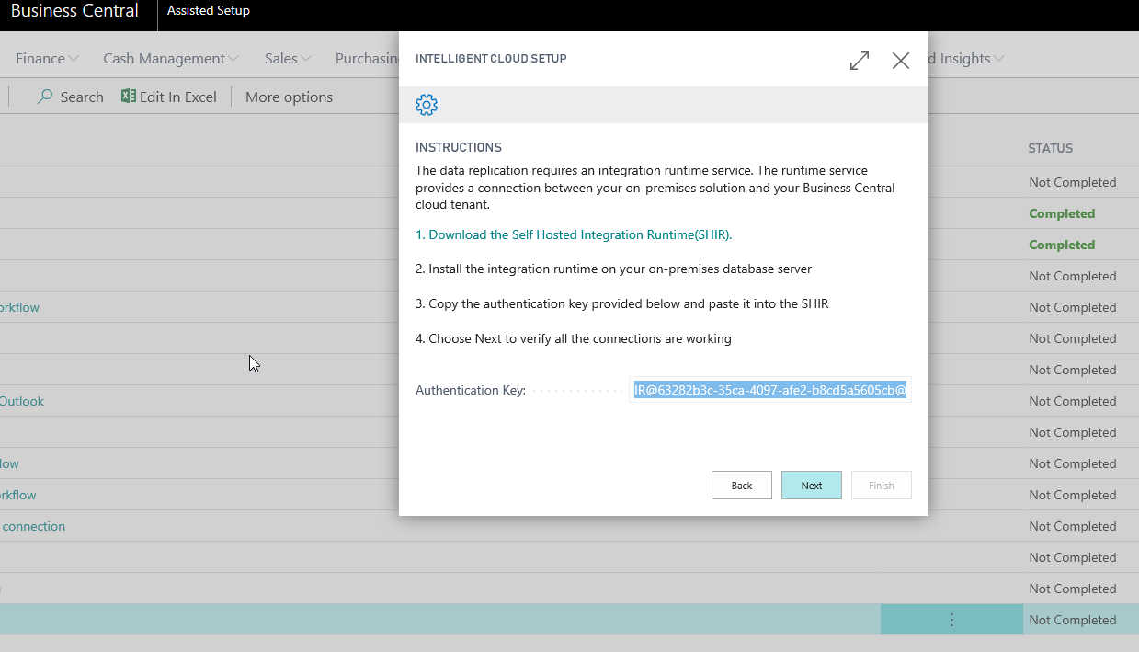The height and width of the screenshot is (652, 1139).
Task: Click the Install the integration runtime instruction text
Action: (613, 269)
